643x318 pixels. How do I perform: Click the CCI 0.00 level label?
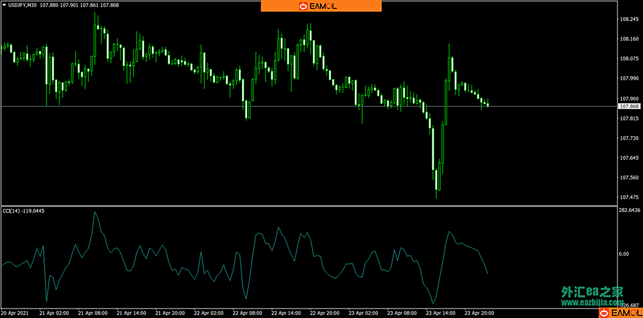(624, 254)
